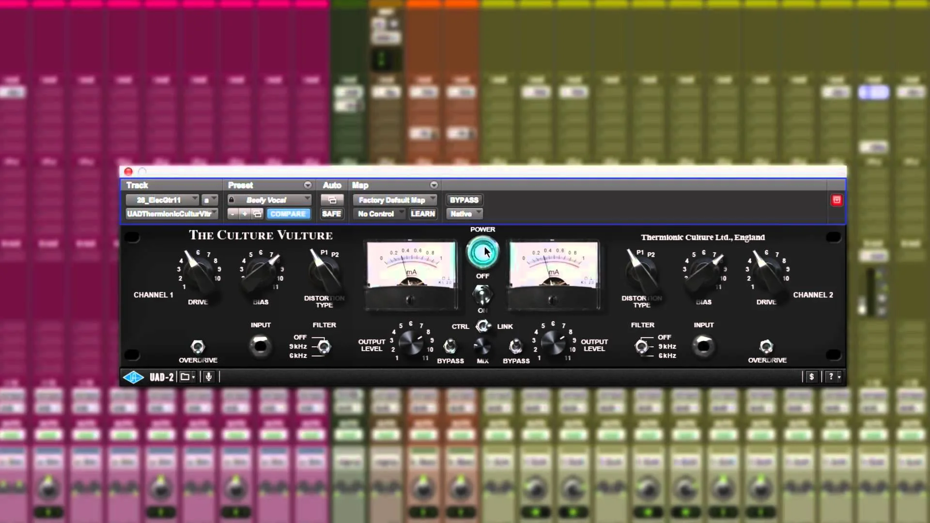This screenshot has height=523, width=930.
Task: Click the next preset plus button
Action: (245, 214)
